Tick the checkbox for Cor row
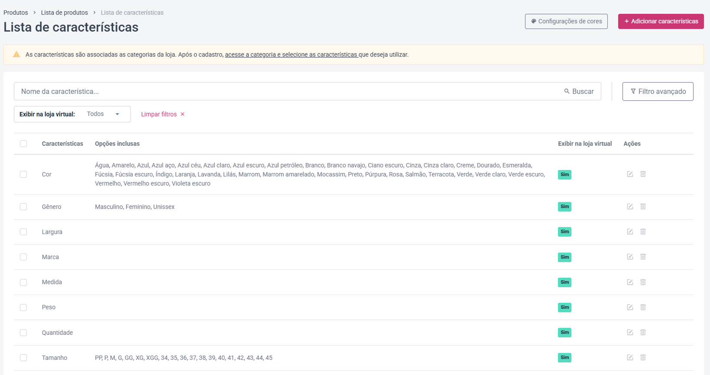The image size is (710, 375). tap(23, 174)
